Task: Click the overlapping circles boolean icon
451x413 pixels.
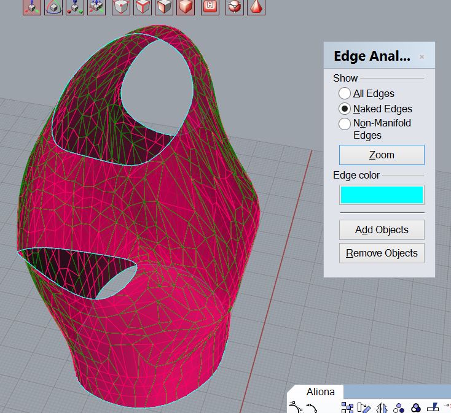Action: pyautogui.click(x=416, y=407)
